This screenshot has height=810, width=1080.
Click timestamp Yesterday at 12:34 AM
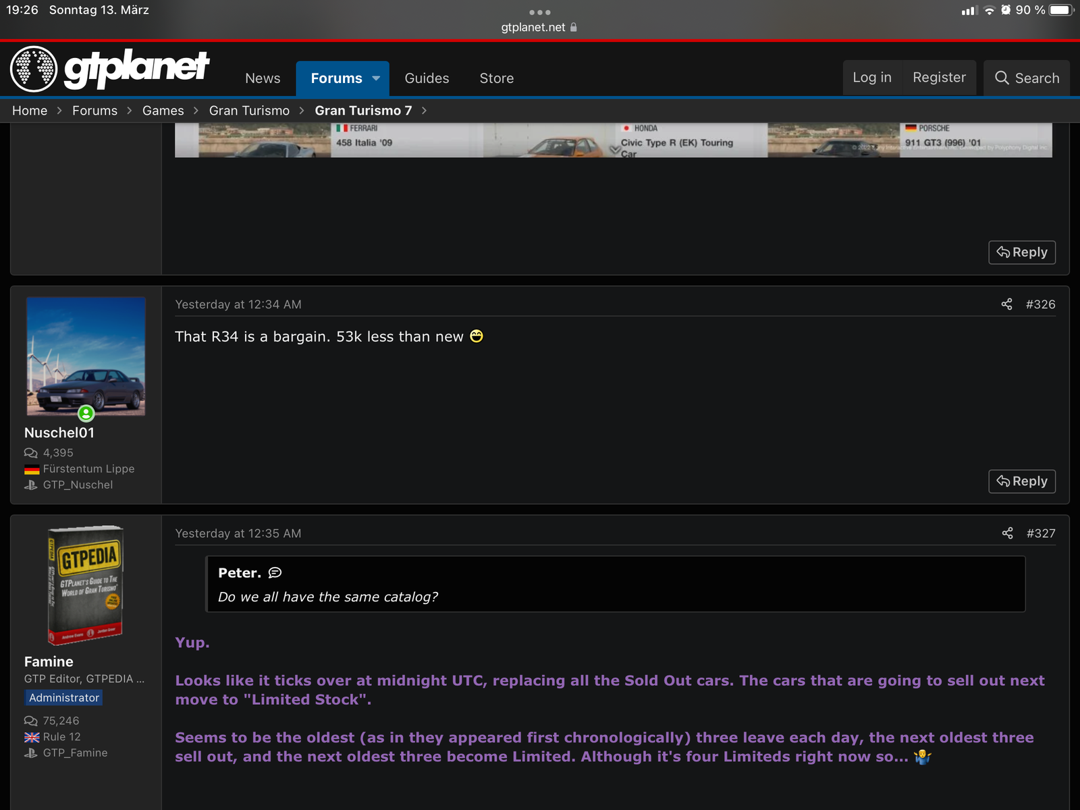pyautogui.click(x=238, y=304)
